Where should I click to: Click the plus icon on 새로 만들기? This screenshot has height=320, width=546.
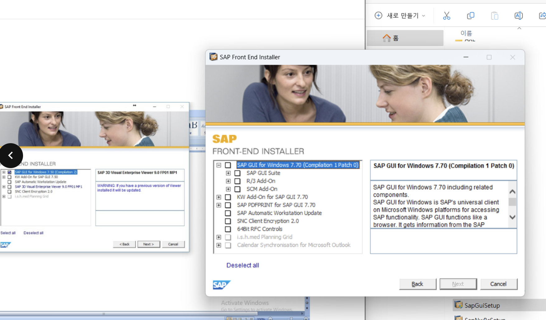378,15
